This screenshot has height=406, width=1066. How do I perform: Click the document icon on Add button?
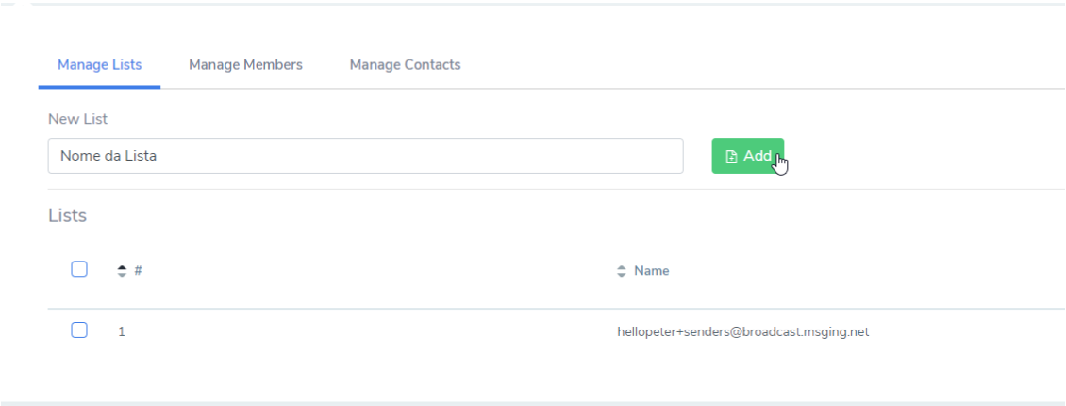coord(731,157)
